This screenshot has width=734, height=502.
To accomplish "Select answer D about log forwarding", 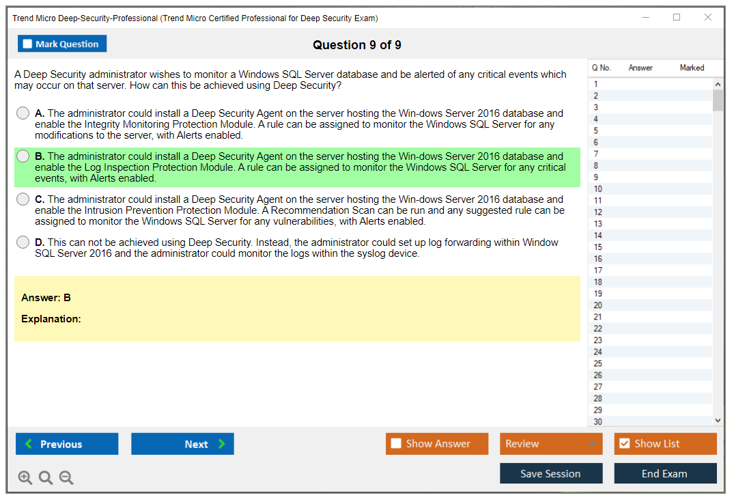I will click(x=23, y=242).
